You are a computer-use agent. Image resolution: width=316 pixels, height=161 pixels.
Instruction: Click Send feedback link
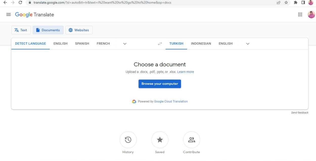(300, 113)
